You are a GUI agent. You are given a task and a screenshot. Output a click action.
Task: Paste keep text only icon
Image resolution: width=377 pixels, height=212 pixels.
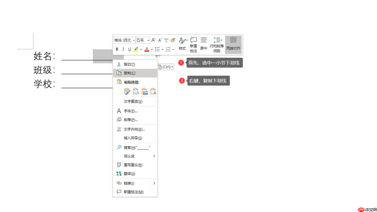point(153,91)
